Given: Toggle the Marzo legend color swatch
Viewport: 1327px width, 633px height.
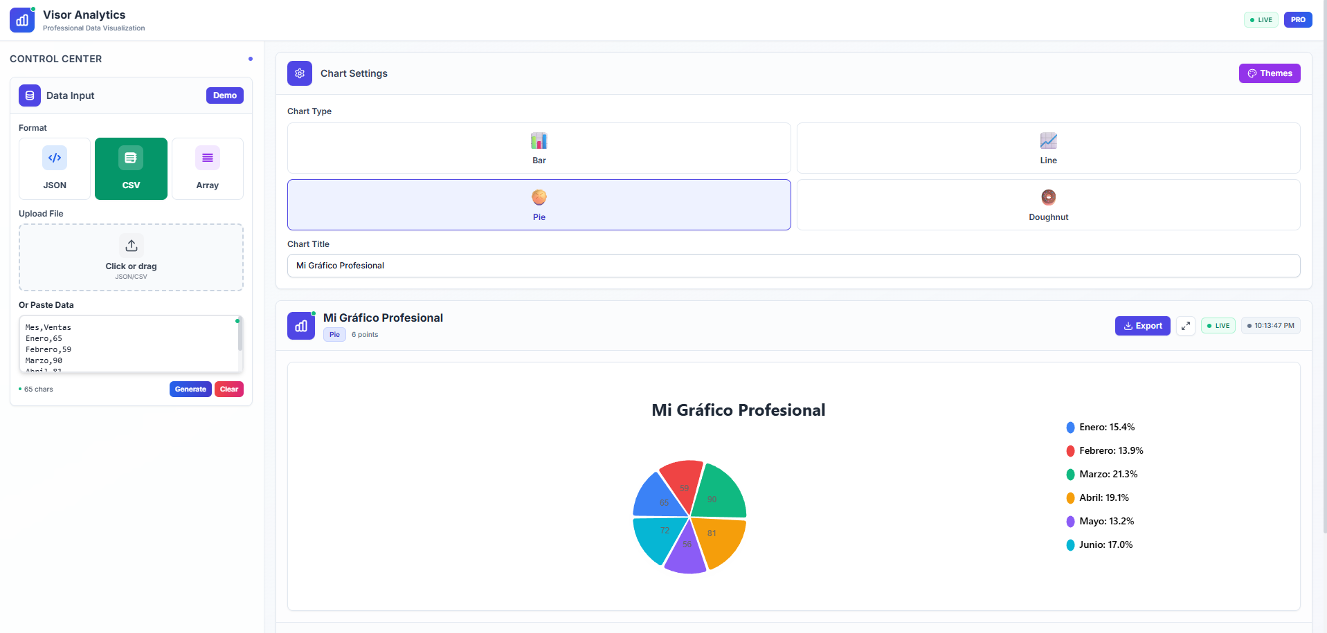Looking at the screenshot, I should click(1070, 475).
